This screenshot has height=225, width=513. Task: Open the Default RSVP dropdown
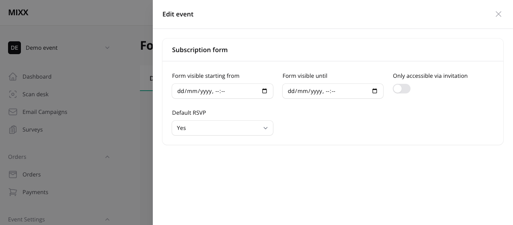222,128
